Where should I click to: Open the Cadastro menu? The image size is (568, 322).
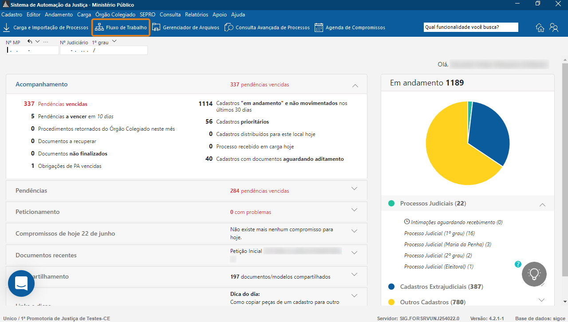pyautogui.click(x=12, y=15)
